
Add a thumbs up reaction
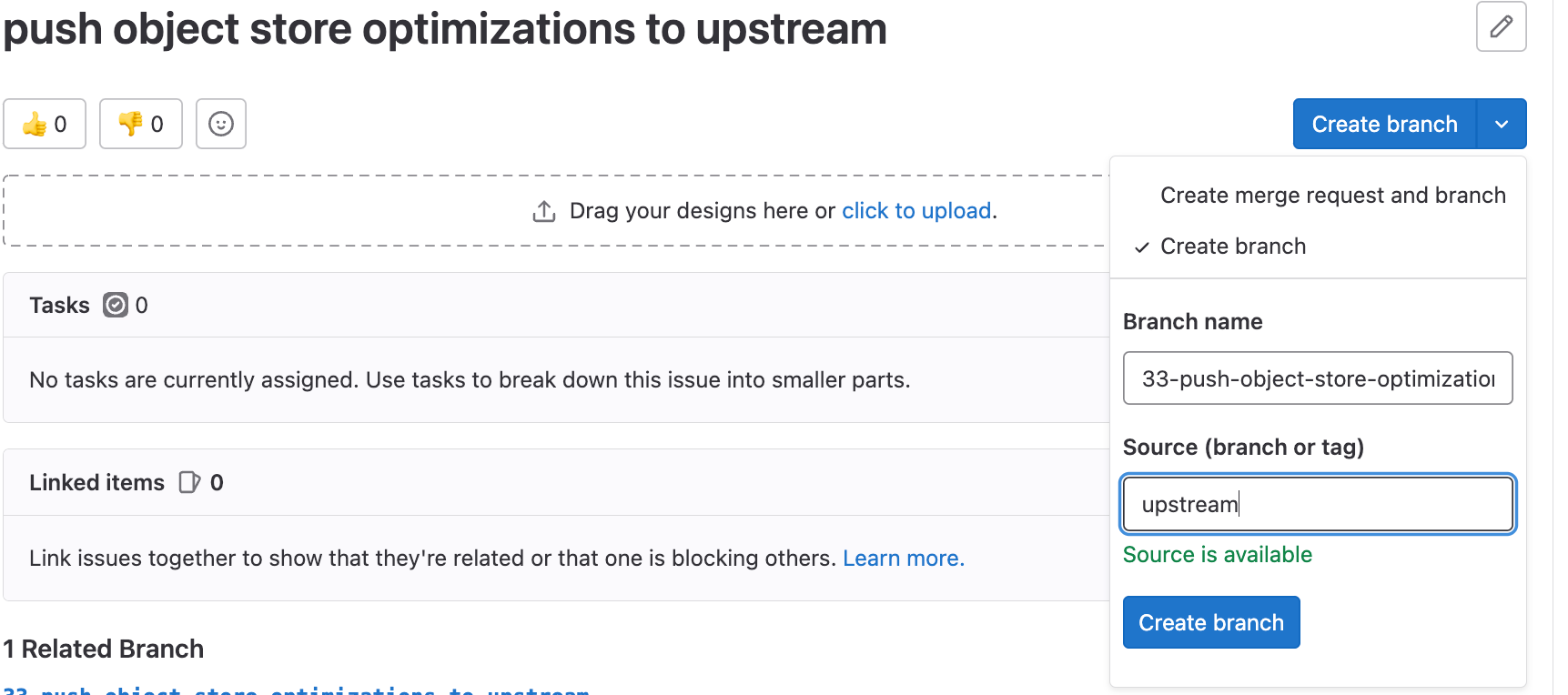45,124
